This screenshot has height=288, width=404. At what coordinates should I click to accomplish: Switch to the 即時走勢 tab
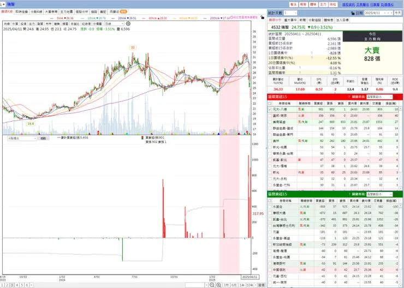[22, 12]
